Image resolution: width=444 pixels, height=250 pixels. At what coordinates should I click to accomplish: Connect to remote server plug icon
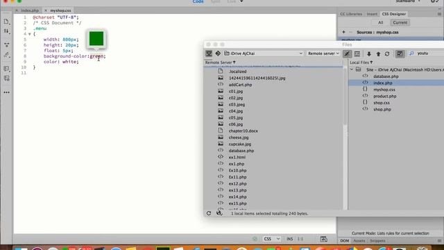click(347, 53)
